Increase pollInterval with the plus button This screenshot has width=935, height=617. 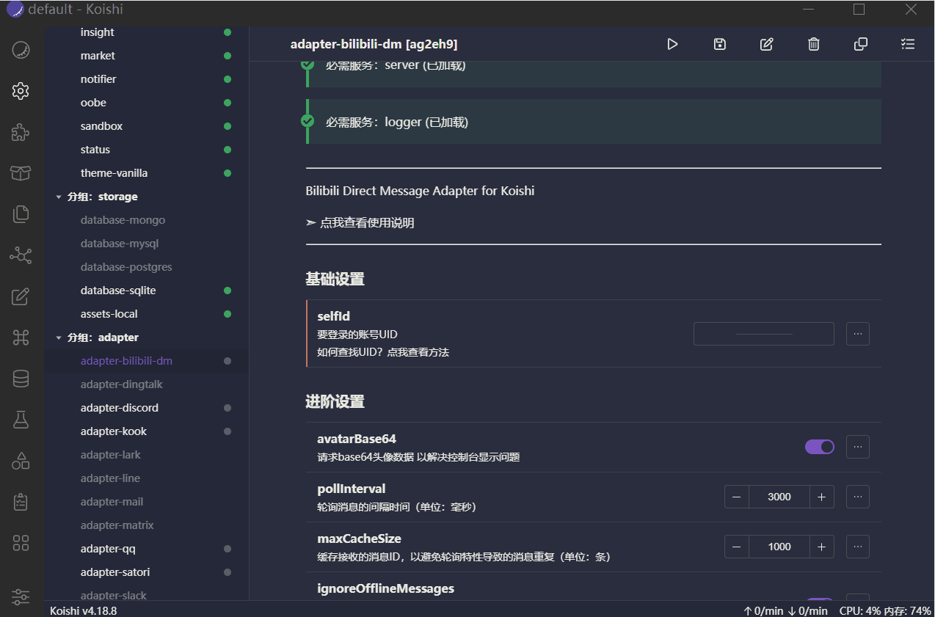821,497
